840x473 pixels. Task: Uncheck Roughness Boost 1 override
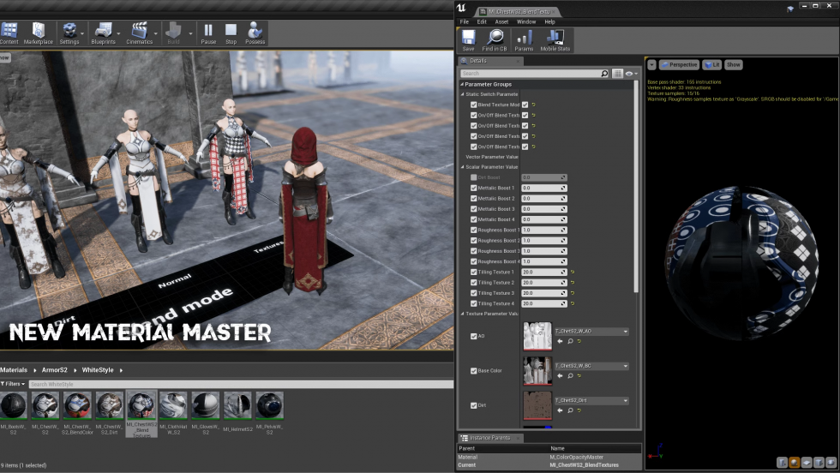pos(473,230)
